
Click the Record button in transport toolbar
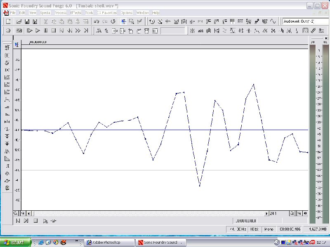pos(8,30)
